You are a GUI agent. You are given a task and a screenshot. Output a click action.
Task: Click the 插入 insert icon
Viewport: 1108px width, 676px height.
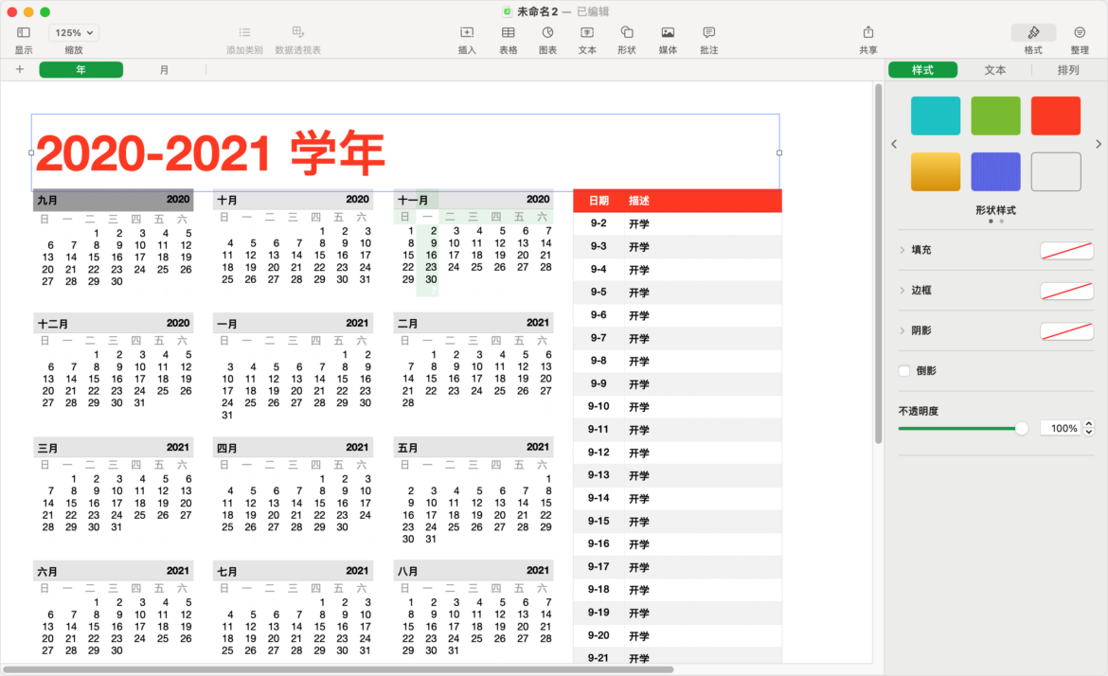point(467,32)
